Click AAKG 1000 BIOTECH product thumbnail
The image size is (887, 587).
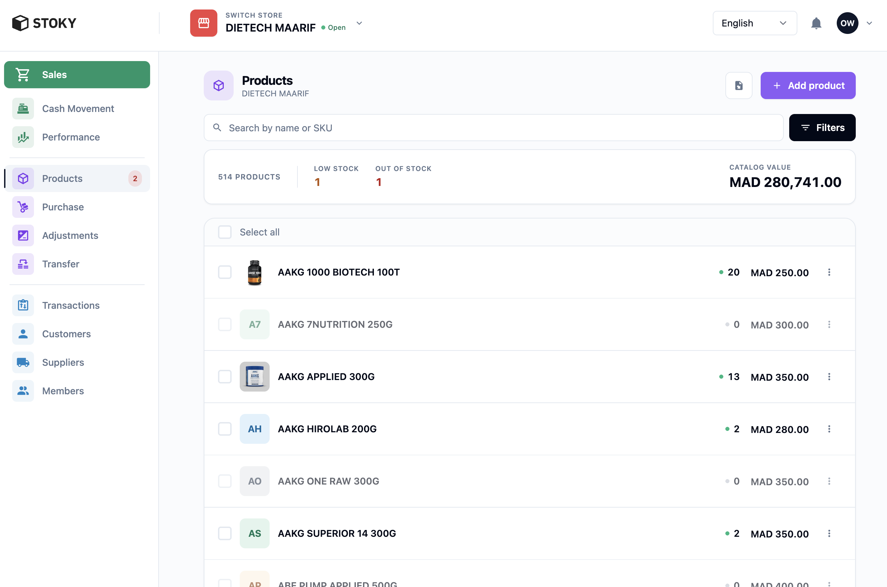coord(255,272)
